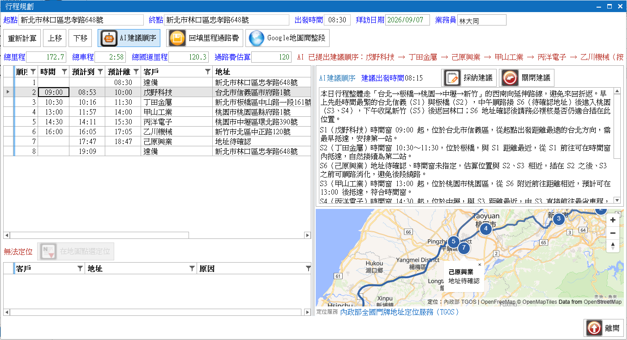Maximize the 行程規劃 window
This screenshot has width=627, height=340.
coord(610,6)
